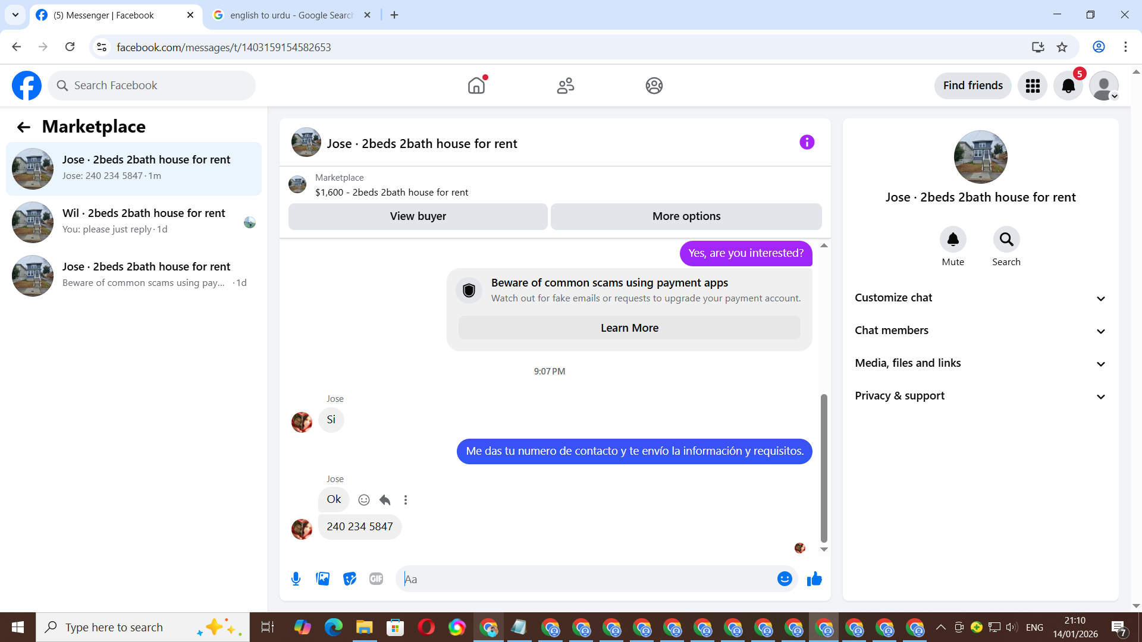This screenshot has height=642, width=1142.
Task: Click the voice clip microphone icon
Action: point(296,578)
